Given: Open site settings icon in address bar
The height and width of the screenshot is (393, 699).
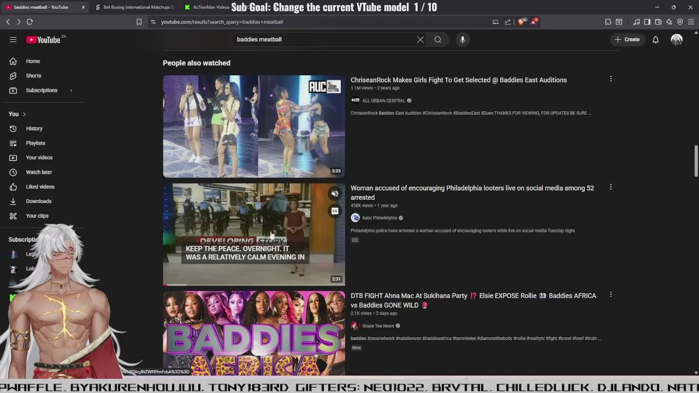Looking at the screenshot, I should point(153,22).
